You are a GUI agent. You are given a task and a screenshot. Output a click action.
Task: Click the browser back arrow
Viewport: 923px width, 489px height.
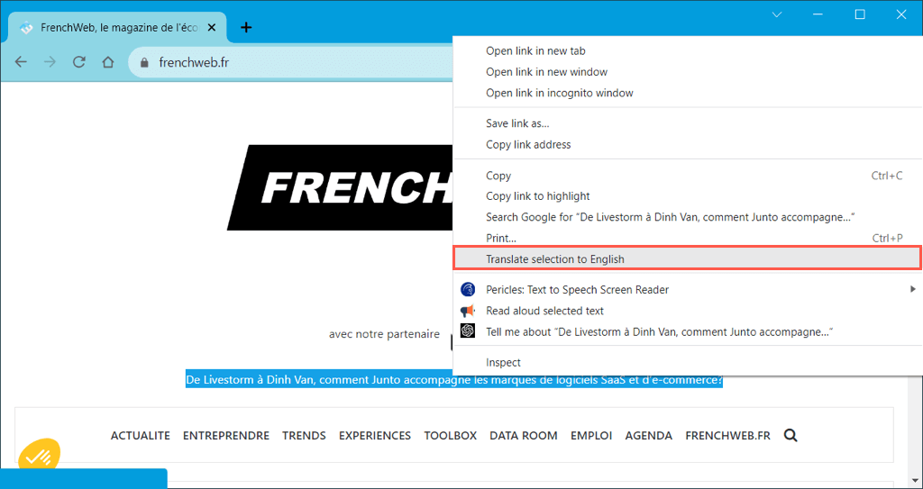tap(22, 62)
